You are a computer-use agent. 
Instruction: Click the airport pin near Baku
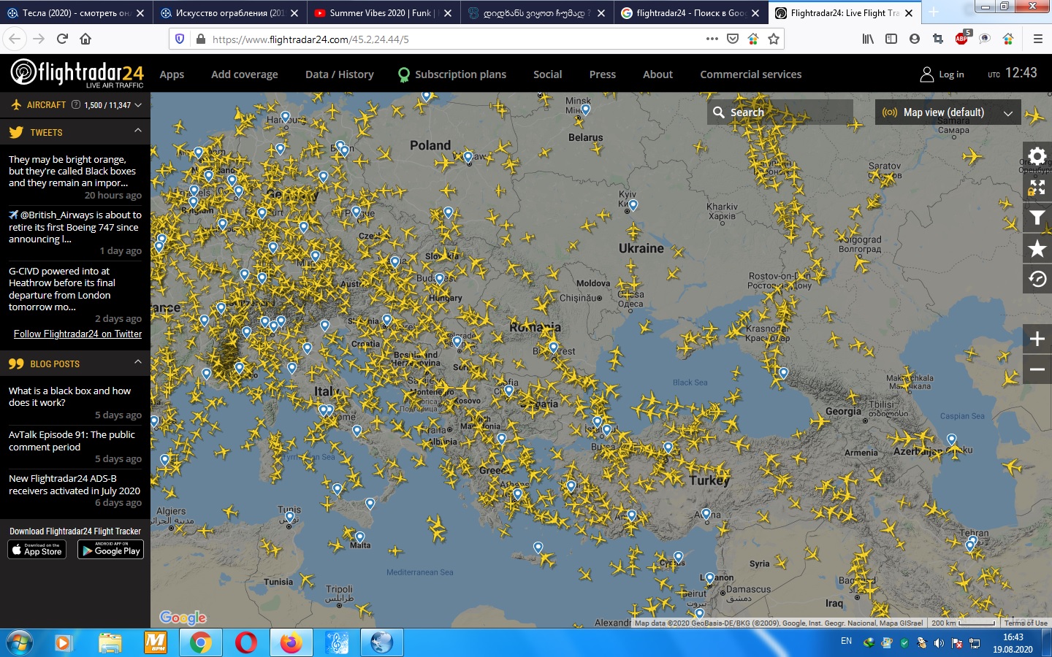[951, 439]
